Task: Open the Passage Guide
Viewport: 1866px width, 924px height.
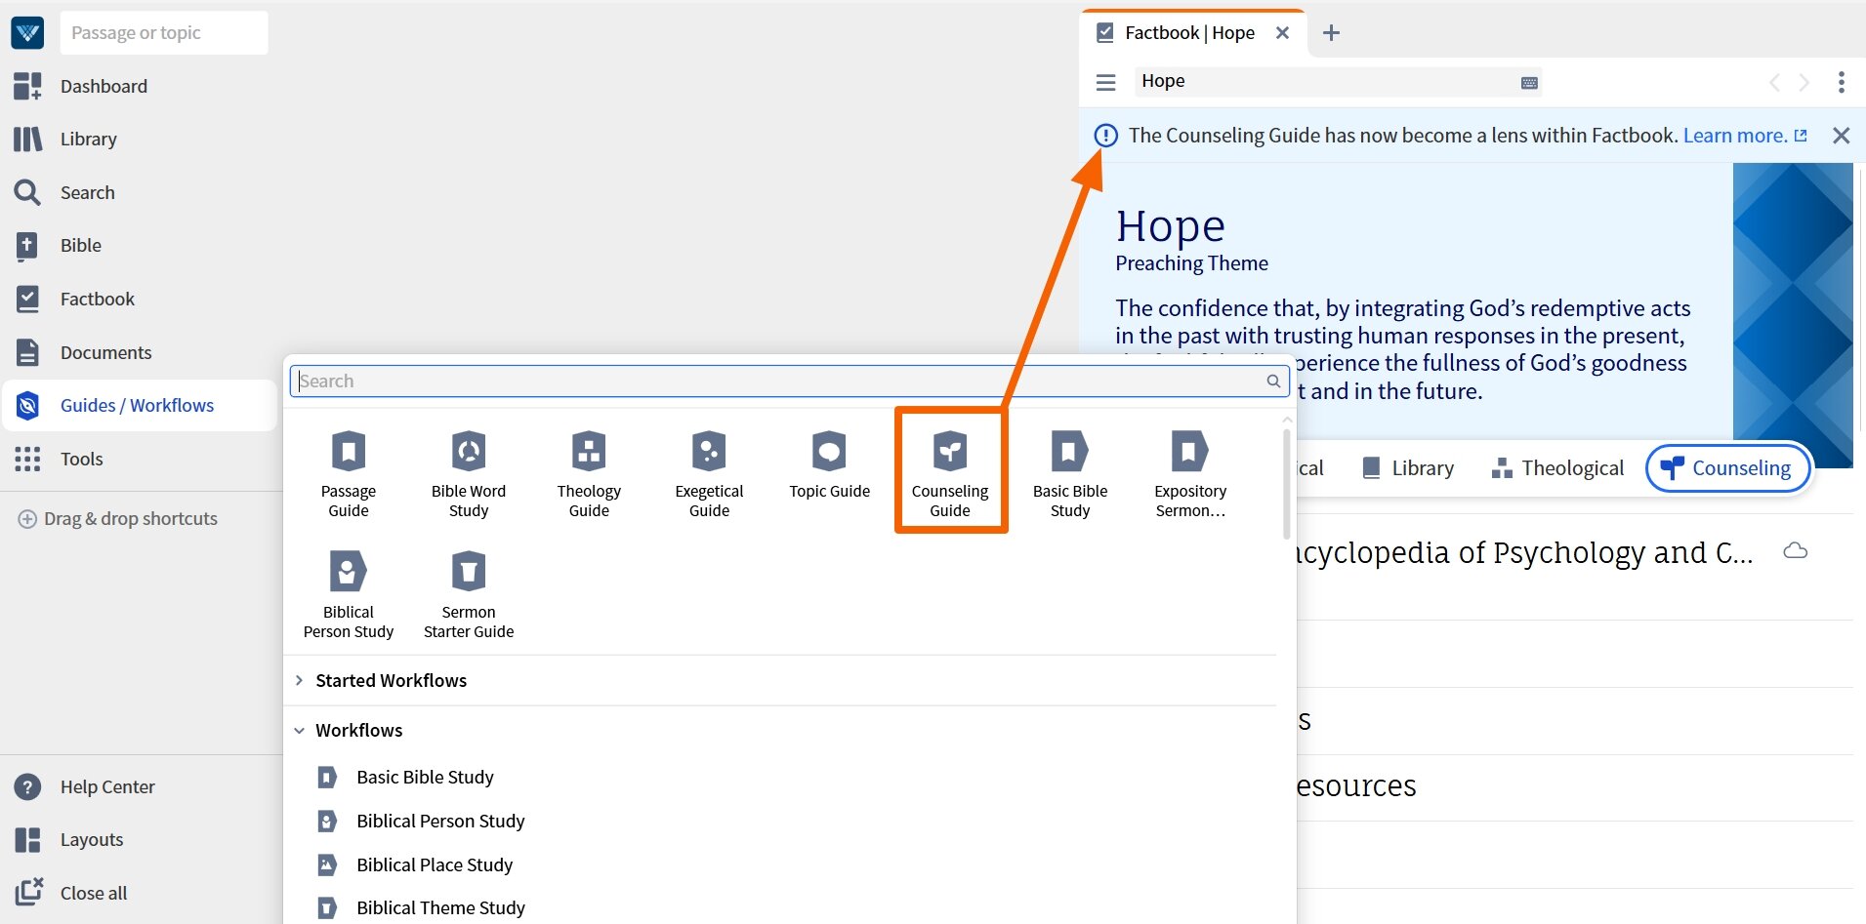Action: 349,473
